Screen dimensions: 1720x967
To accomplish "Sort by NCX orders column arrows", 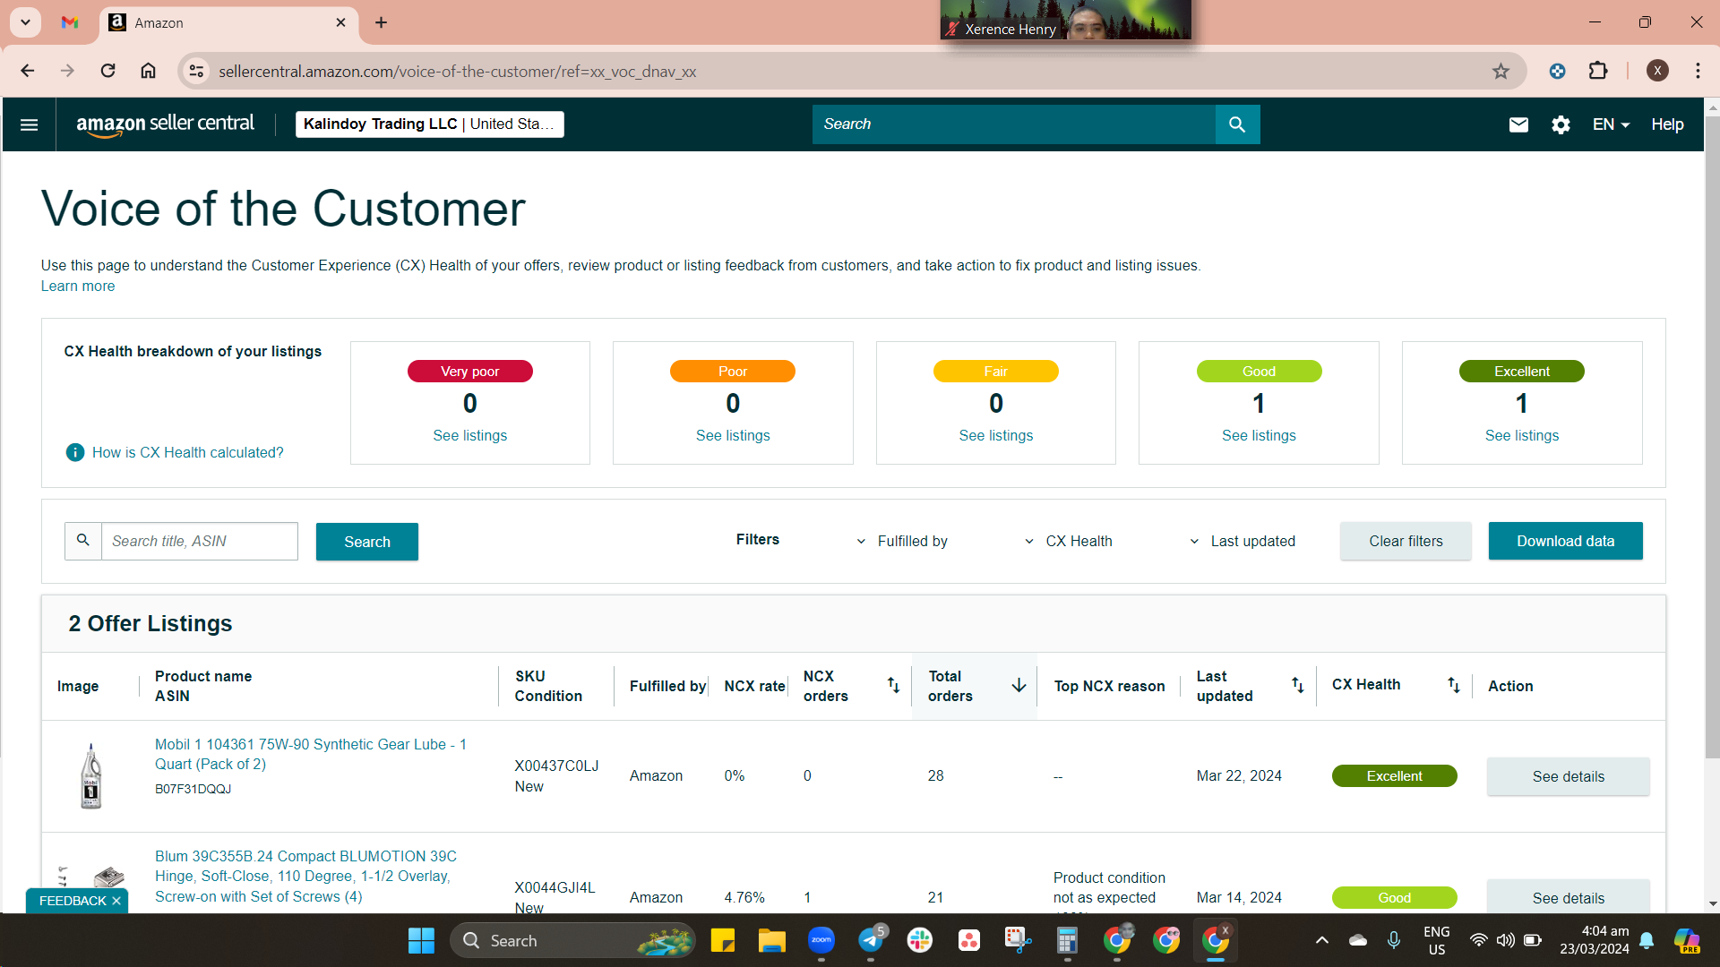I will click(x=893, y=685).
